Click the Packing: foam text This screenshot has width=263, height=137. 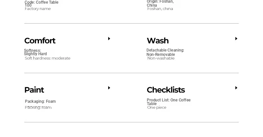point(38,107)
